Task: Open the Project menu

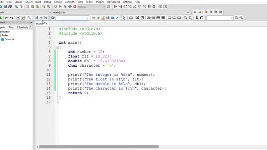Action: tap(29, 2)
